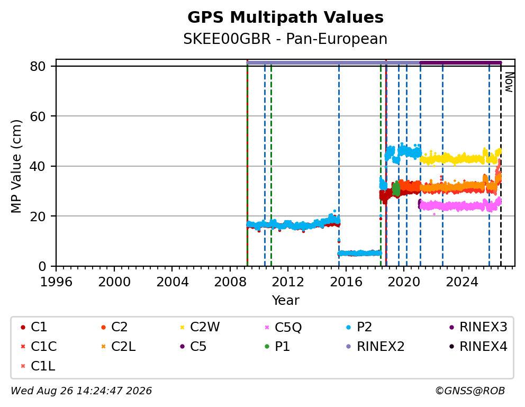Click the y-axis tick label 60
This screenshot has width=525, height=407.
[x=38, y=116]
